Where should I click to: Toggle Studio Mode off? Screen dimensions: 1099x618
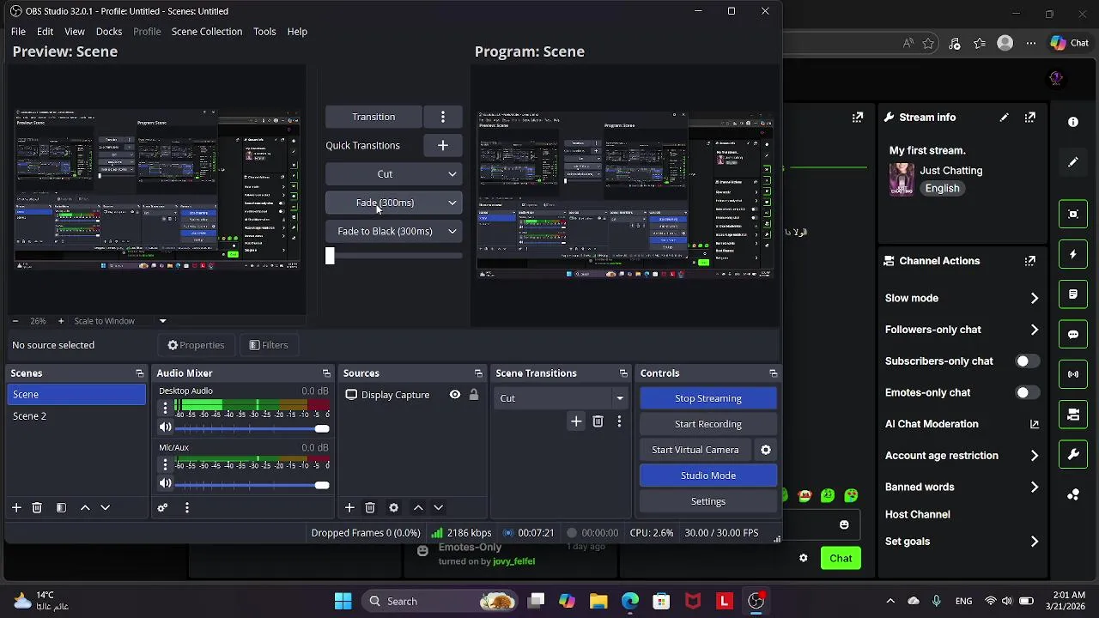[708, 476]
